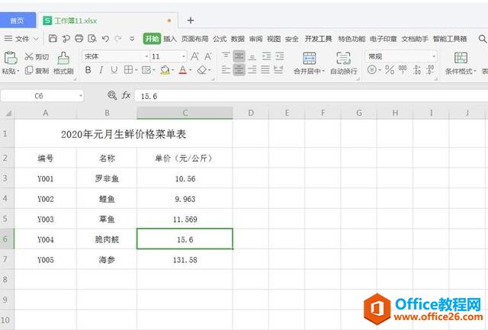Click cell with value 131.58
Viewport: 488px width, 330px height.
tap(185, 260)
